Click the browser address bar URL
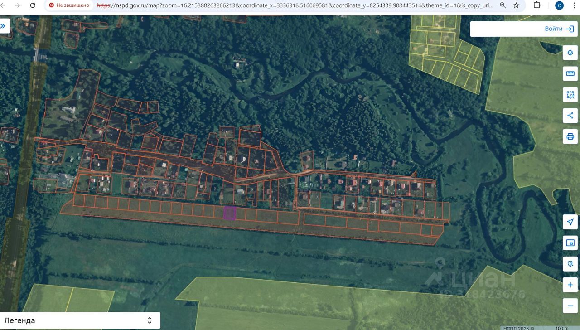580x330 pixels. pos(295,5)
